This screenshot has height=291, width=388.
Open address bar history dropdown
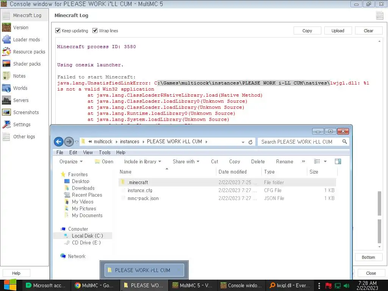pyautogui.click(x=243, y=142)
